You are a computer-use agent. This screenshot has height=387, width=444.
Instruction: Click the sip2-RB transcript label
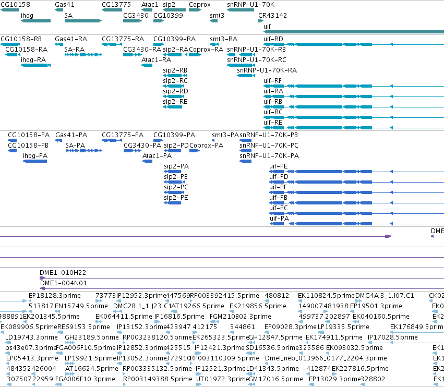(175, 70)
